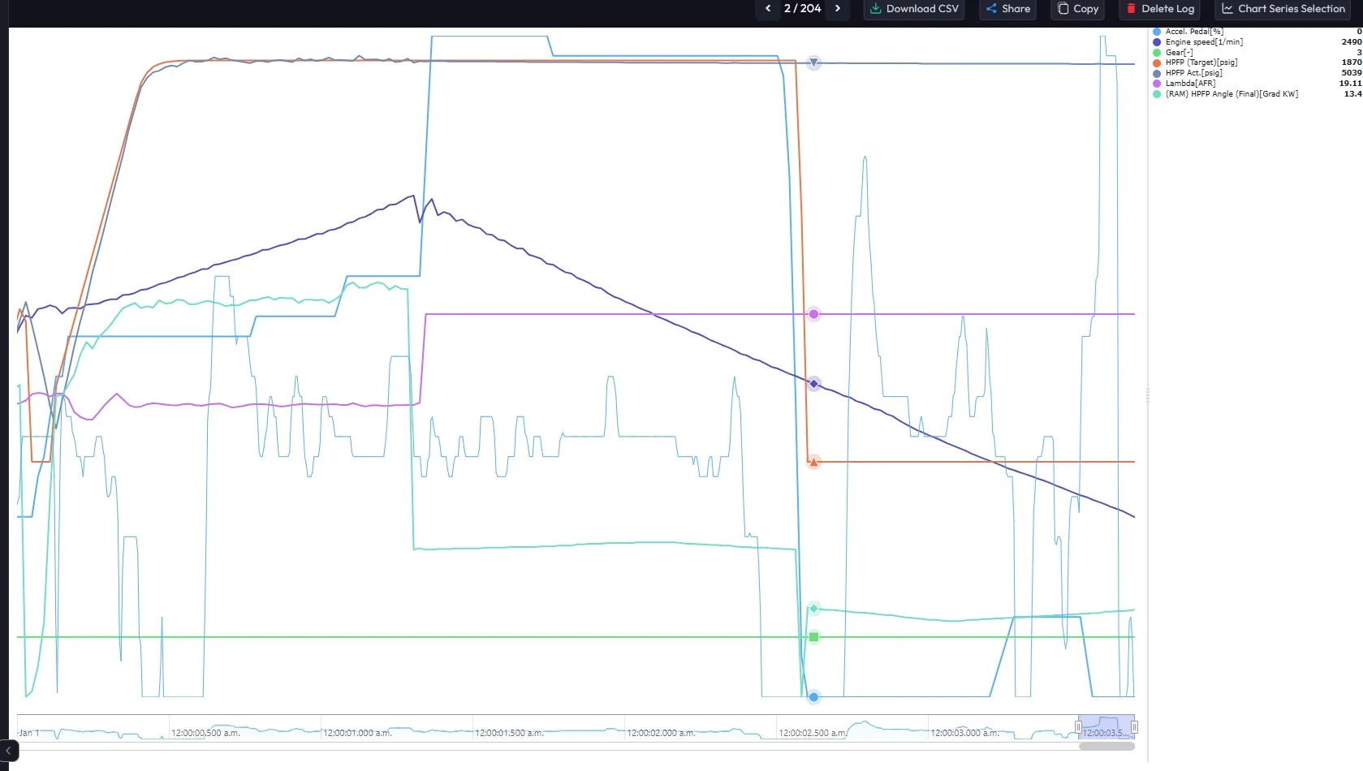Click the chart icon in Chart Series Selection
Image resolution: width=1363 pixels, height=771 pixels.
1227,9
